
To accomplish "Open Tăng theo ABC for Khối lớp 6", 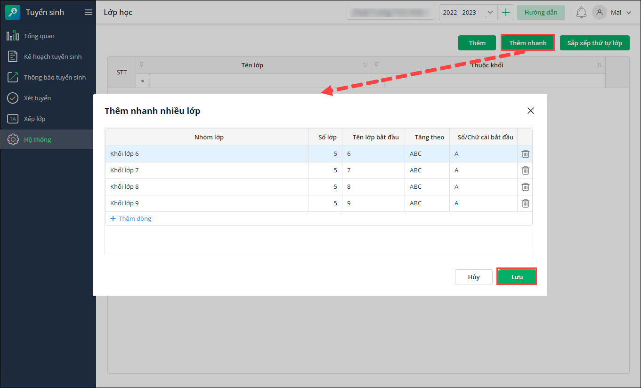I will click(427, 154).
